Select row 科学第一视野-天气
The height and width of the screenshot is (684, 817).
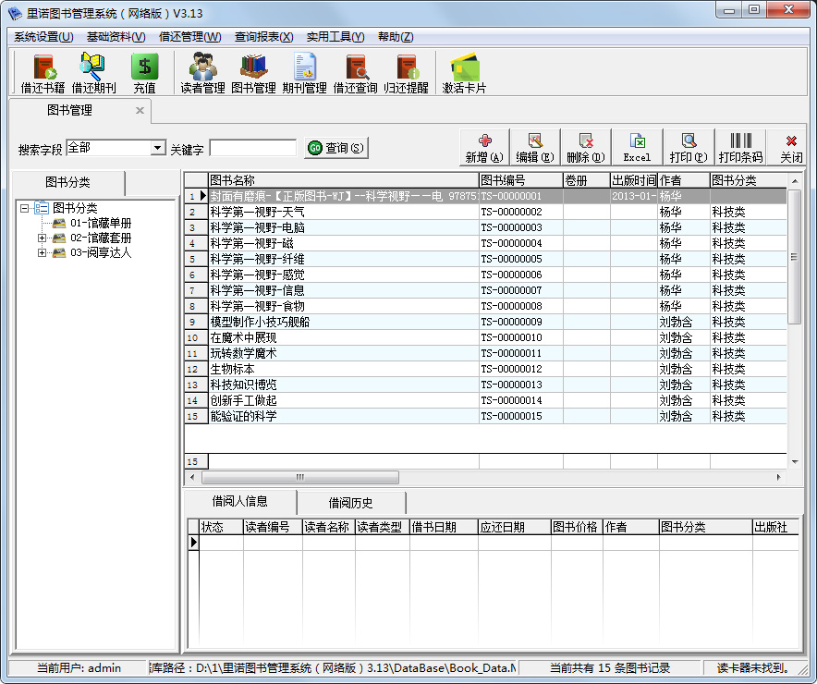point(485,212)
